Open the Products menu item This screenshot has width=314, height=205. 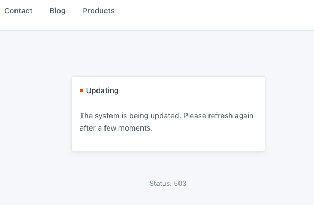pos(99,11)
